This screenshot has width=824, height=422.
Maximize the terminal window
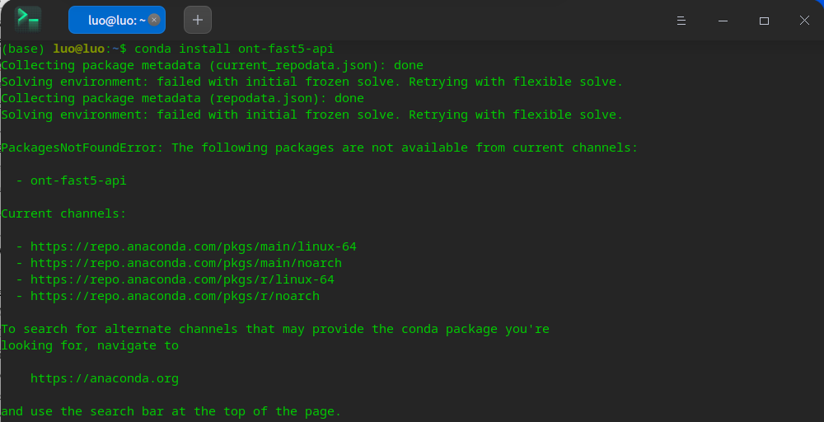pos(764,21)
